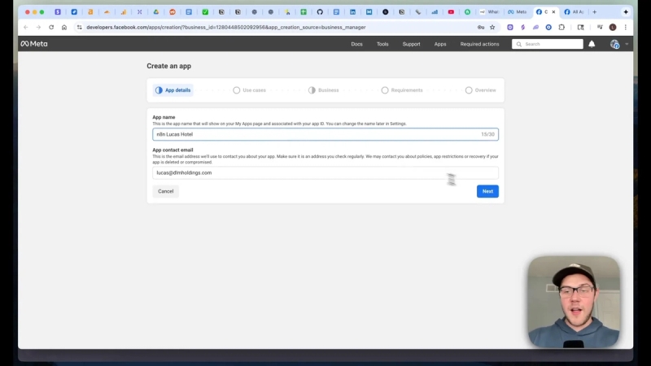Switch to the Amazon browser tab
Image resolution: width=651 pixels, height=366 pixels.
click(90, 12)
